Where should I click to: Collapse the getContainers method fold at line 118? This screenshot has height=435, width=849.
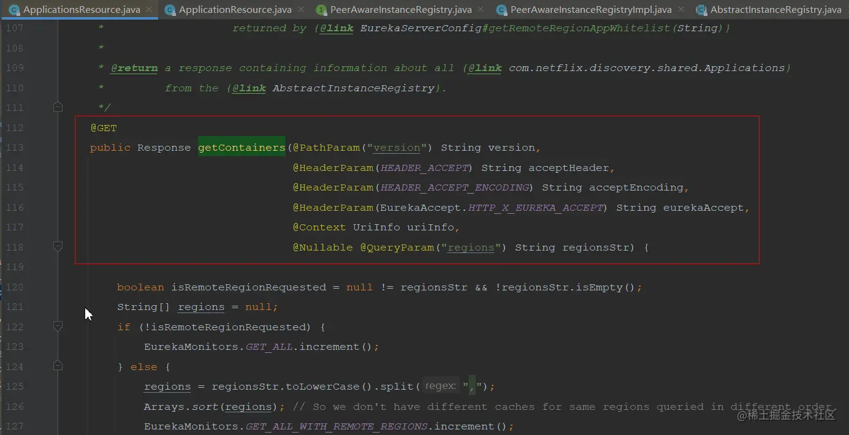(x=58, y=247)
